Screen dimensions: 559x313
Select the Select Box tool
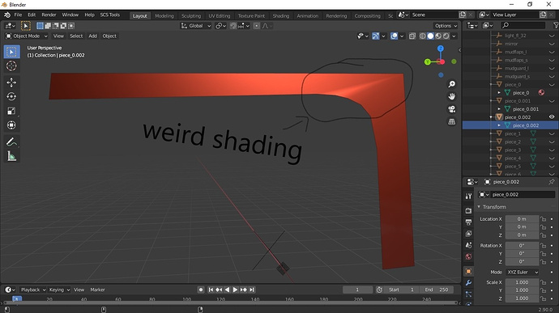coord(11,52)
